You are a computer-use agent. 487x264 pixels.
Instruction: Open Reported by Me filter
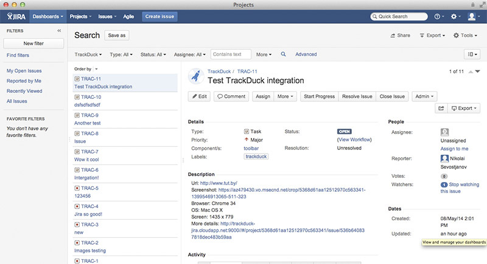(x=24, y=81)
